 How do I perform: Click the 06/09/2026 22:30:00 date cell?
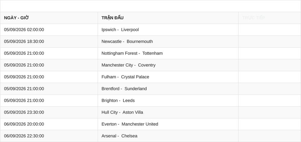[49, 136]
